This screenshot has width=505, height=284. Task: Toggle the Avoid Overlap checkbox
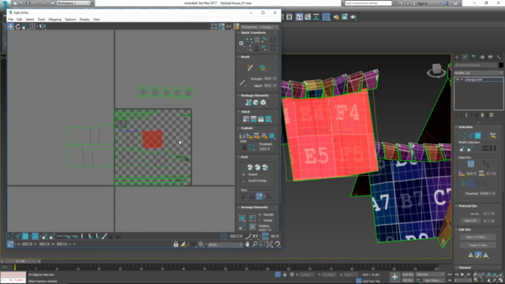coord(244,181)
